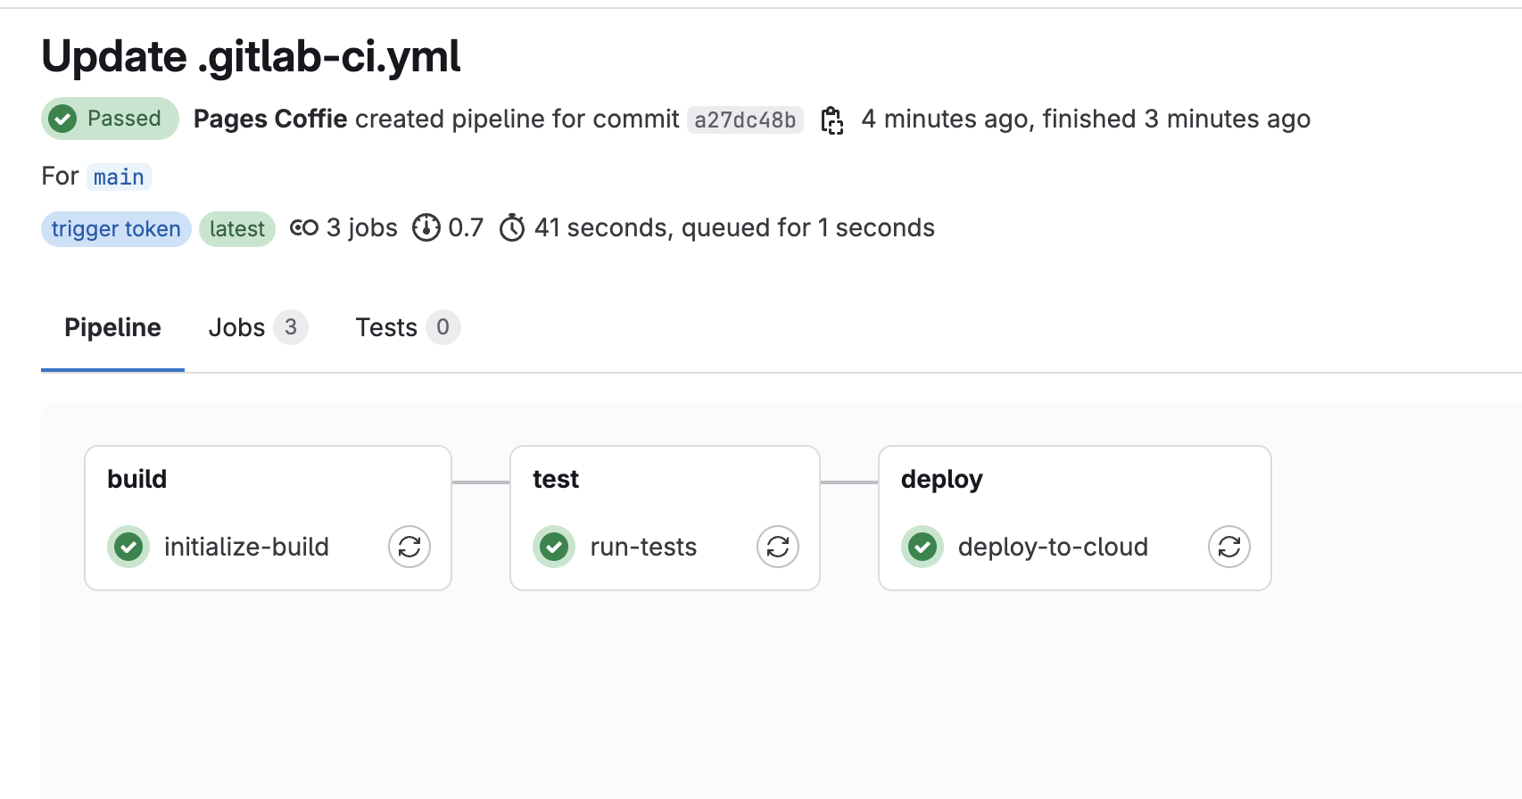This screenshot has width=1522, height=799.
Task: Click the compute minutes quota icon
Action: [x=426, y=228]
